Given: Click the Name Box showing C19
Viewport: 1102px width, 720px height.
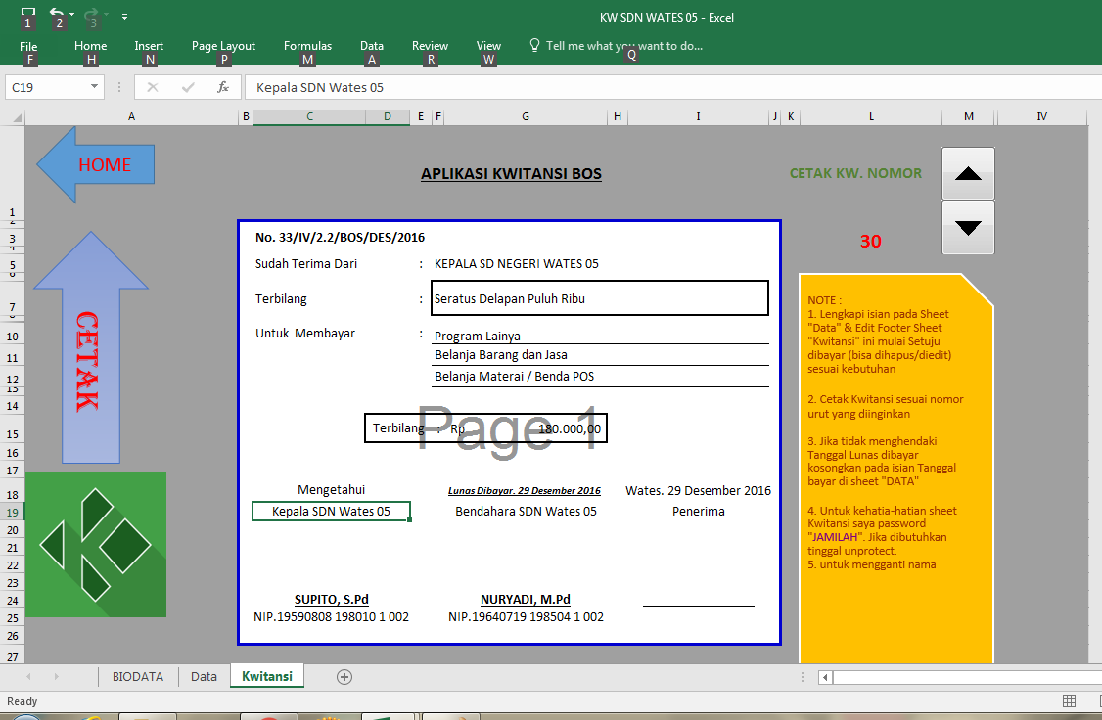Looking at the screenshot, I should 46,87.
